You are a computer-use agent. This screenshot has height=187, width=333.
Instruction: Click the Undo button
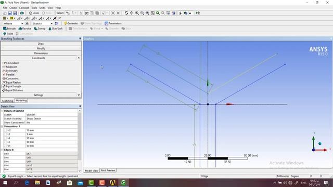pyautogui.click(x=34, y=13)
